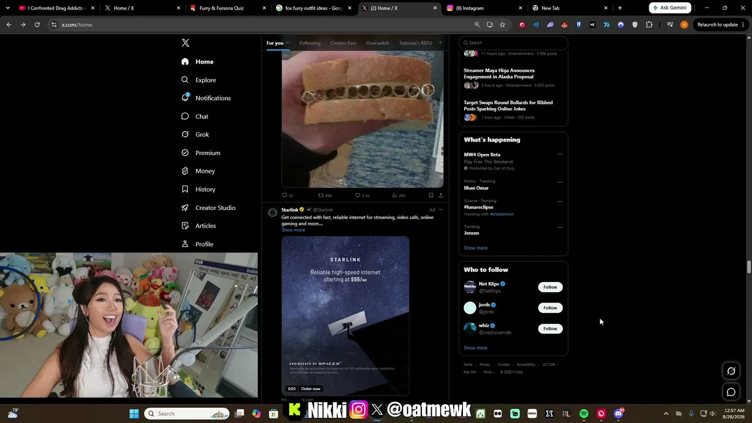Show hidden system tray icons
The width and height of the screenshot is (752, 423).
666,414
